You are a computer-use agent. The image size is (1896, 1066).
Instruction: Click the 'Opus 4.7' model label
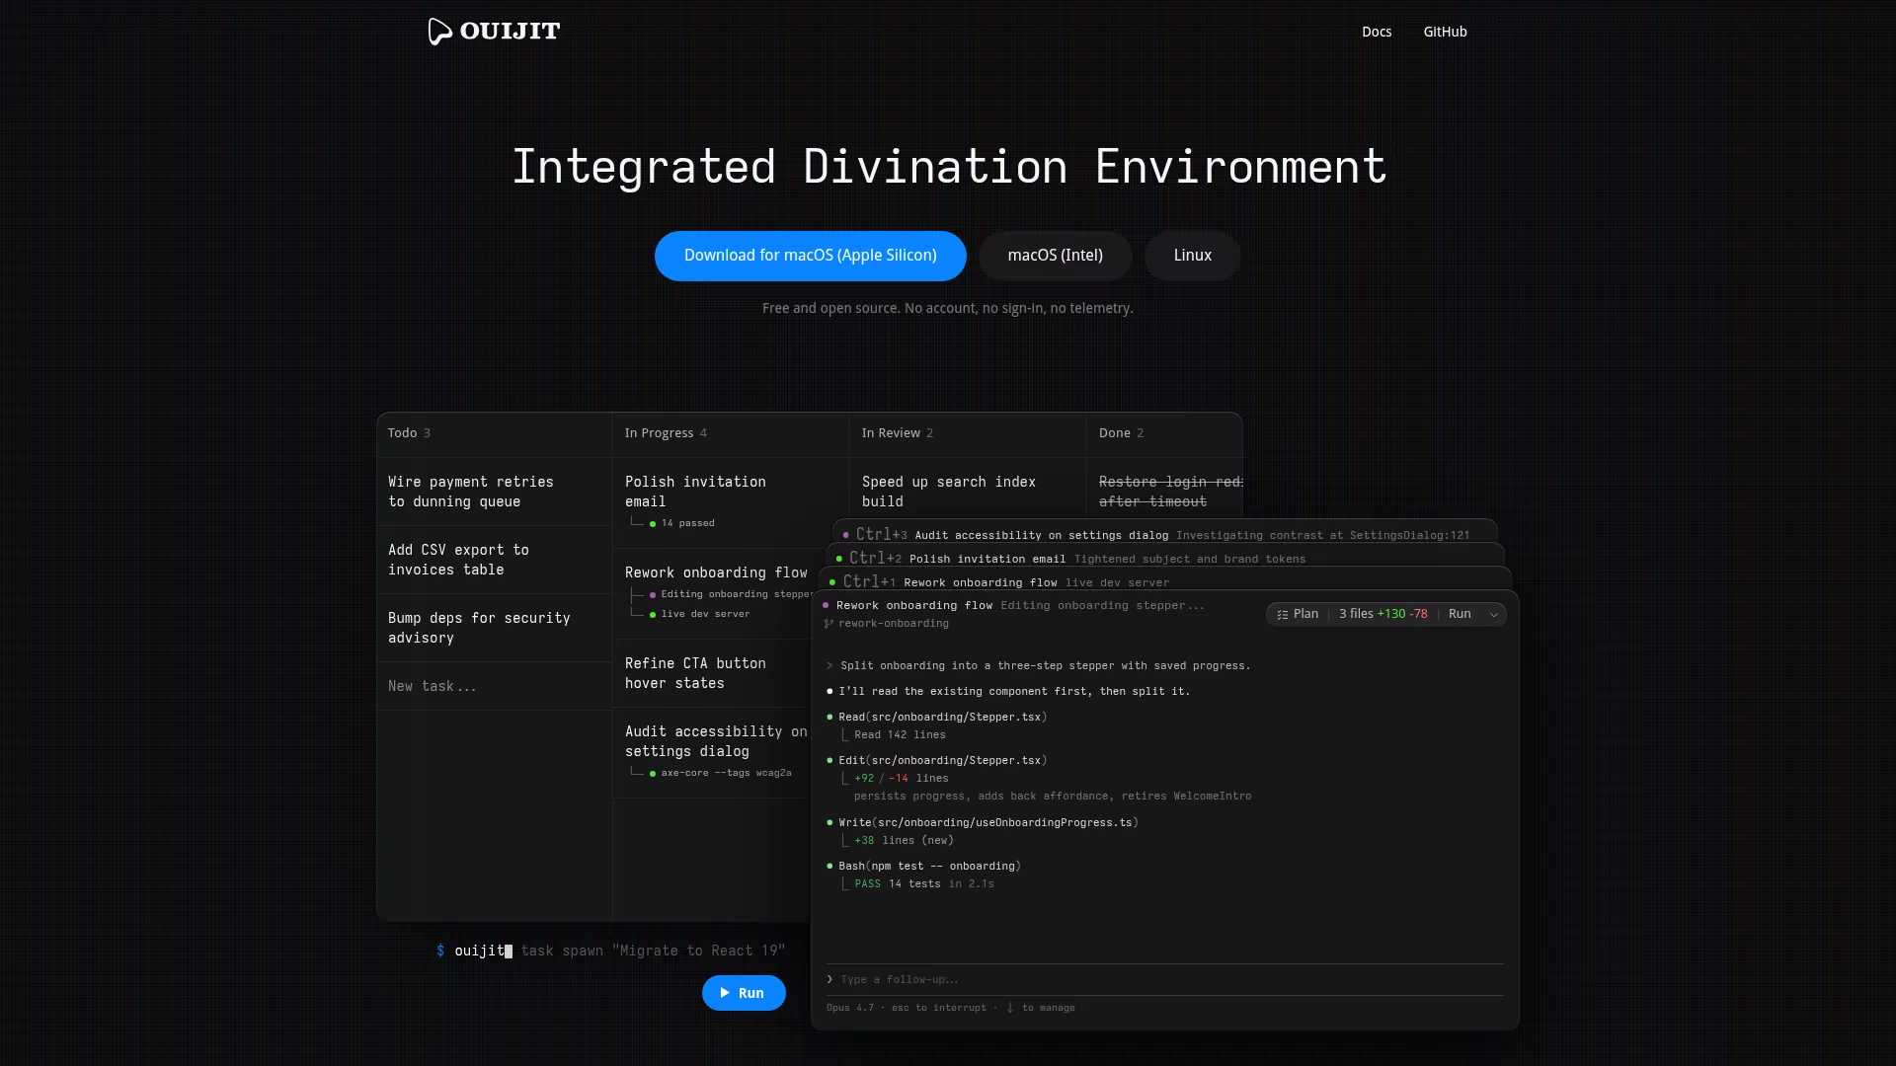coord(849,1008)
